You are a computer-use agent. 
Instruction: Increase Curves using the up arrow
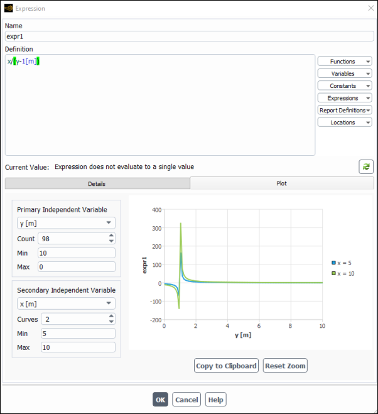point(111,316)
